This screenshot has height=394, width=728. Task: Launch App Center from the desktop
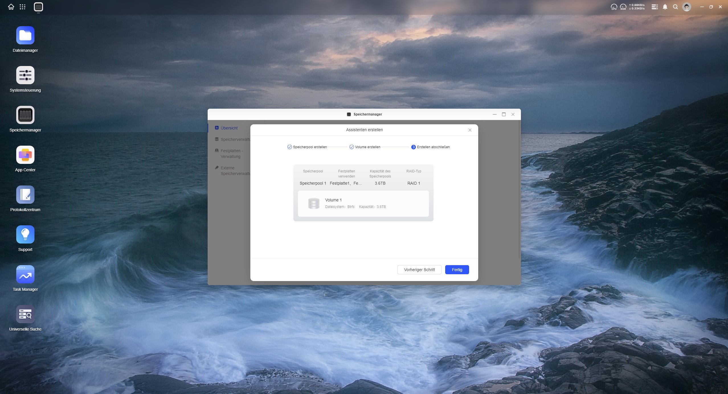click(x=25, y=155)
